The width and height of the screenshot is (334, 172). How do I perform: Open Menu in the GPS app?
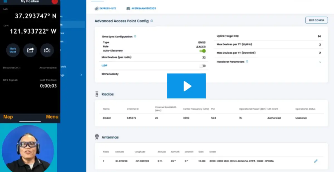[x=52, y=117]
